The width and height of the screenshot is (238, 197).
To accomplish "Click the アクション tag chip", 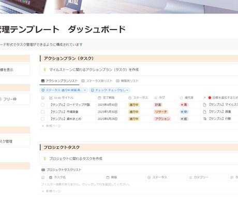I will point(162,119).
